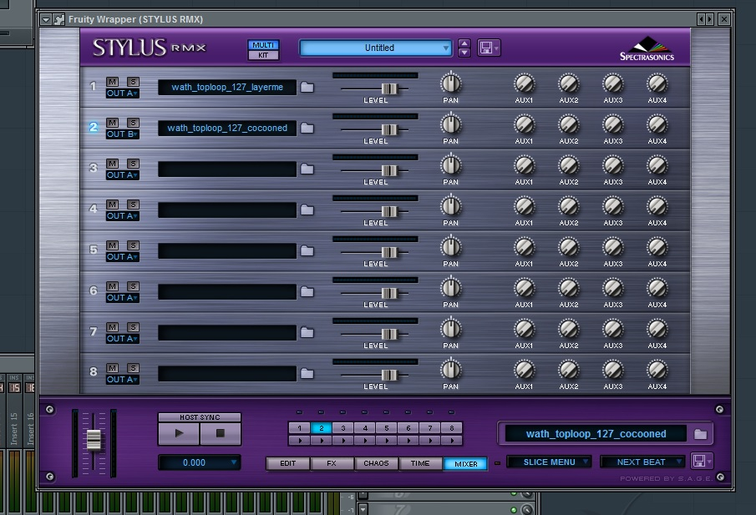756x515 pixels.
Task: Click the AUX4 knob on part 8
Action: [657, 370]
